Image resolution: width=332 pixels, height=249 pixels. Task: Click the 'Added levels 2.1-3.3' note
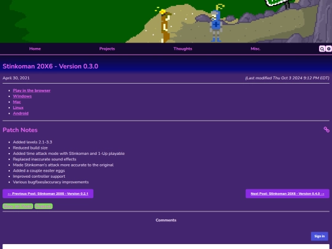point(33,142)
